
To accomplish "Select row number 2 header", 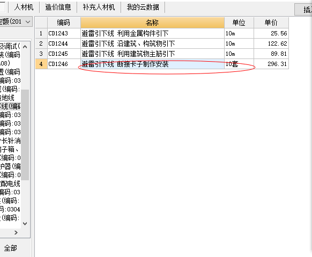I will click(41, 43).
